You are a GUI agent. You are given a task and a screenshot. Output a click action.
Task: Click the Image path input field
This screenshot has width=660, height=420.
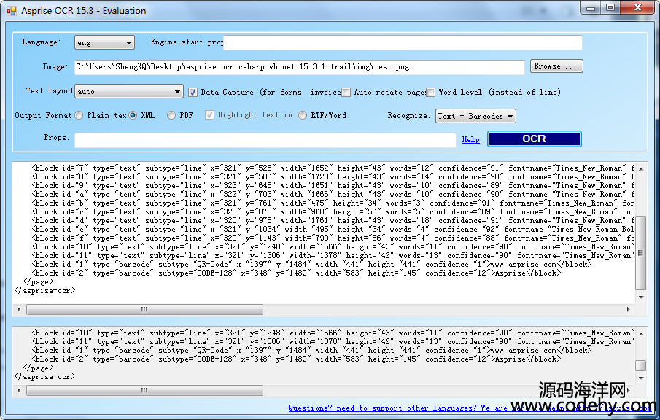point(299,67)
